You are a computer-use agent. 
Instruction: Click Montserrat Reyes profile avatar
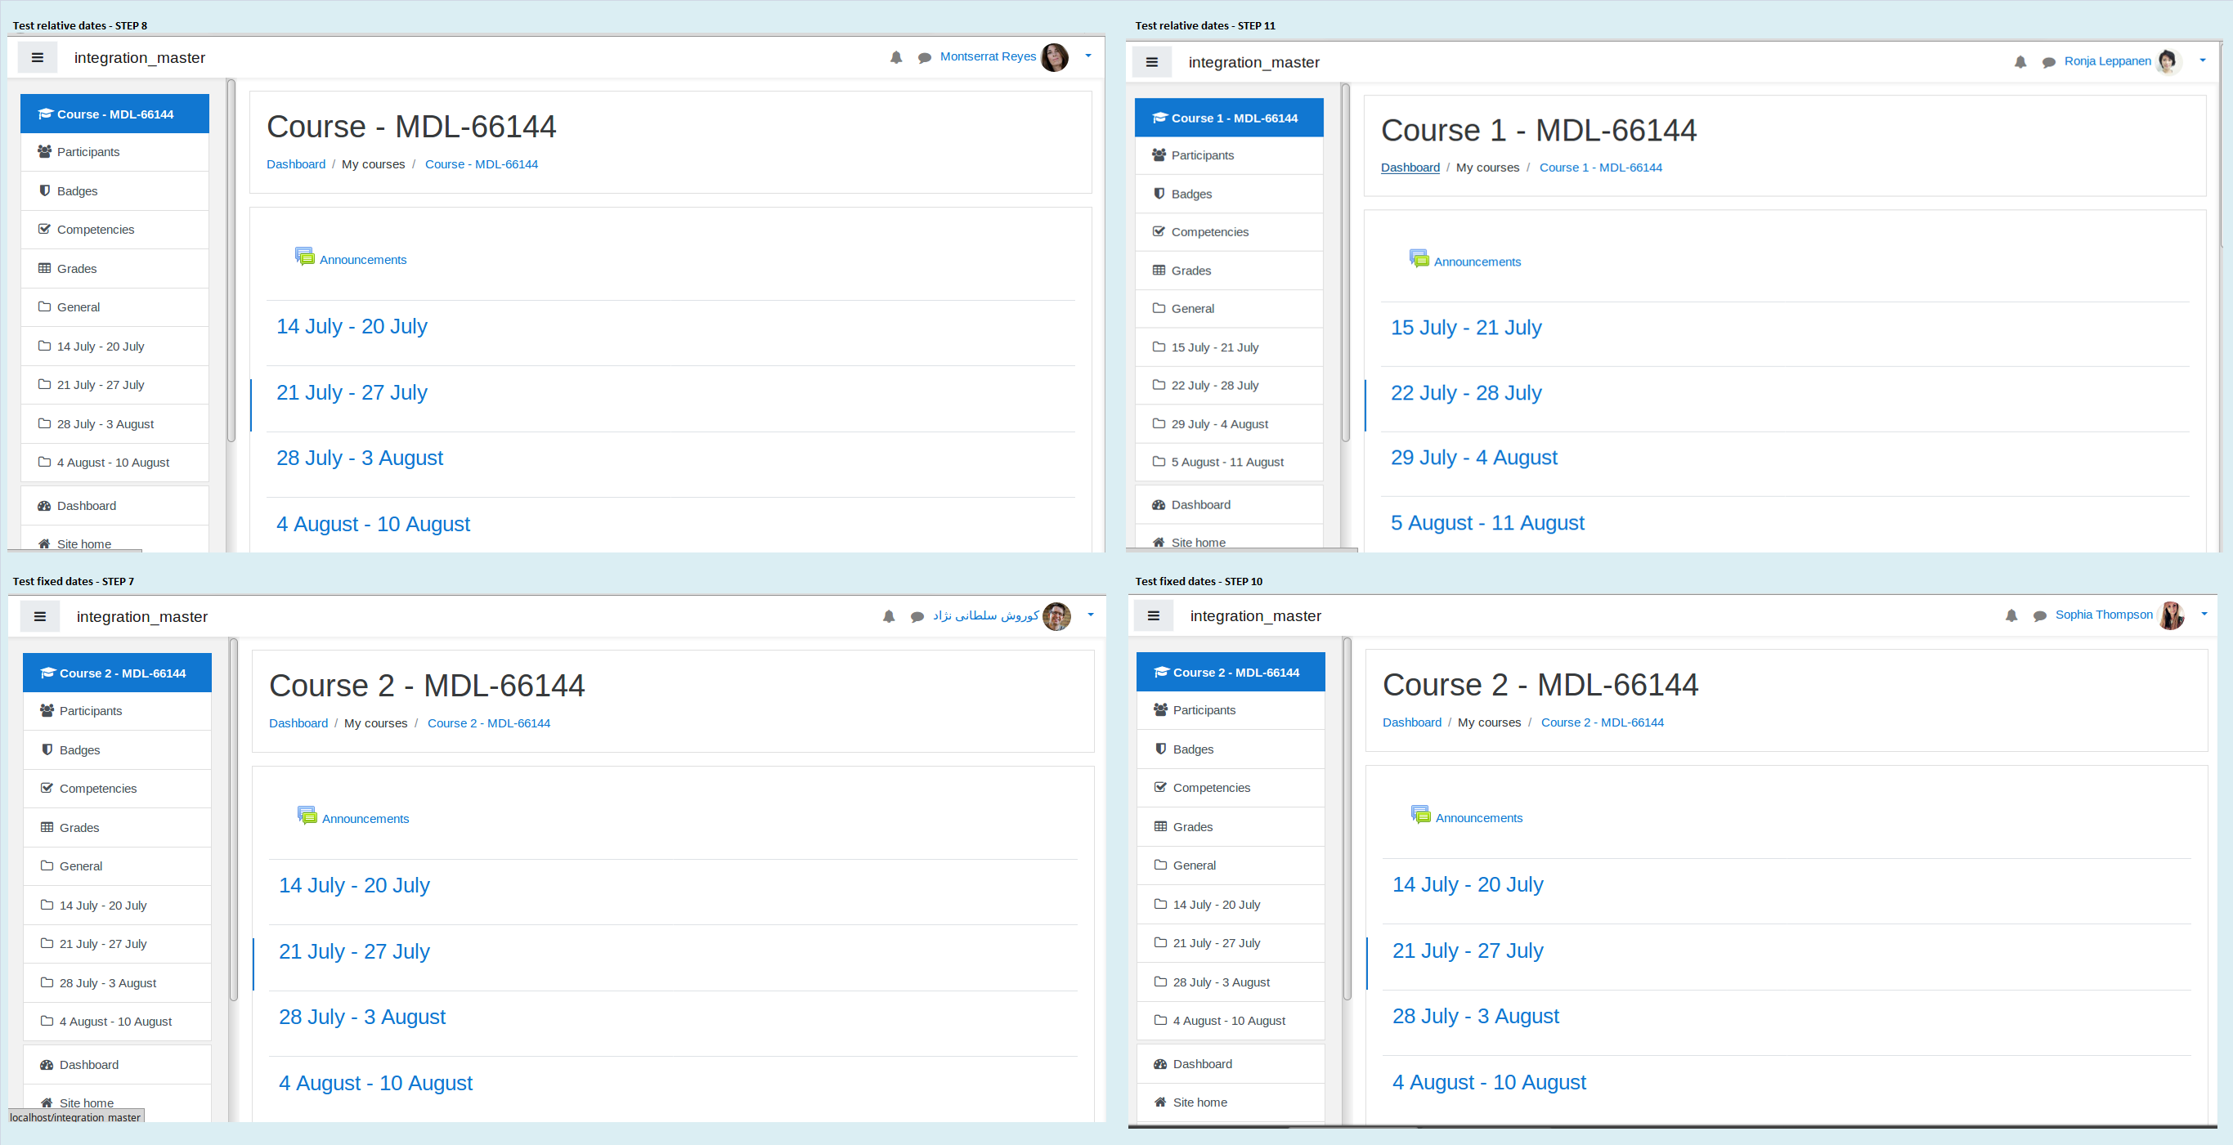tap(1055, 57)
